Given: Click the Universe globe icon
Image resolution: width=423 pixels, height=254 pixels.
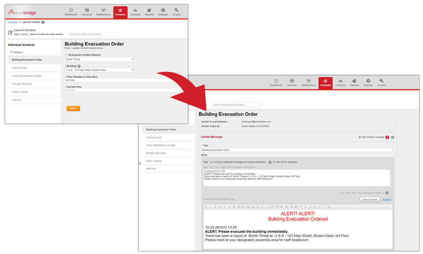Looking at the screenshot, I should point(87,11).
